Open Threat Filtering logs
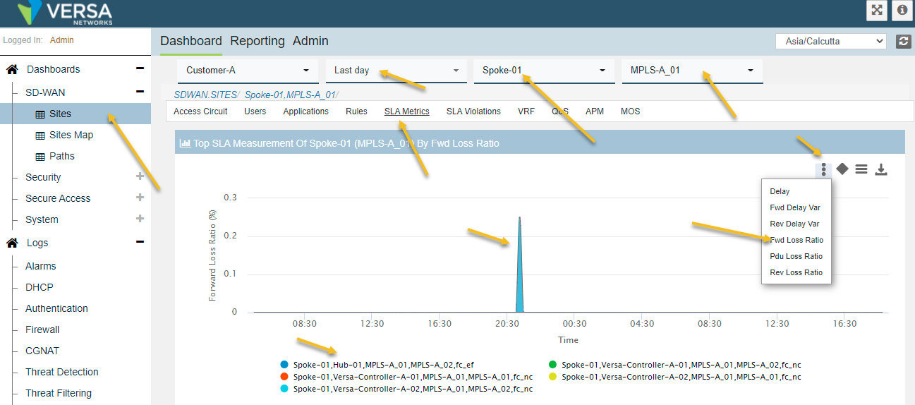Image resolution: width=915 pixels, height=405 pixels. click(59, 393)
